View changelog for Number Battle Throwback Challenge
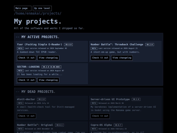This screenshot has height=133, width=177. point(122,58)
